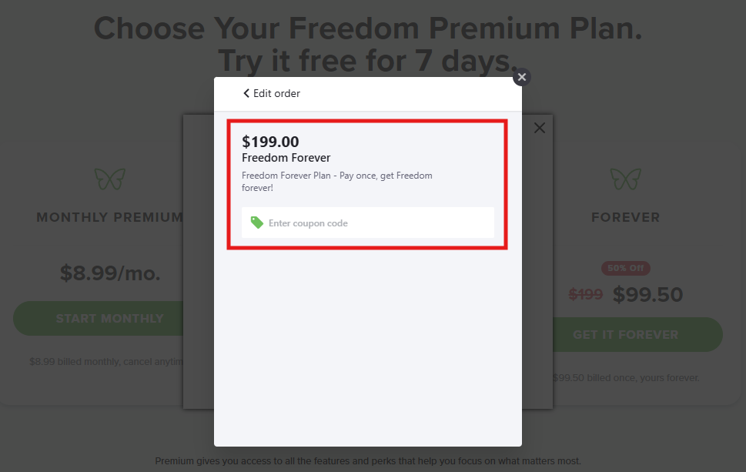This screenshot has height=472, width=746.
Task: Click the crossed-out $199 original price
Action: [x=585, y=294]
